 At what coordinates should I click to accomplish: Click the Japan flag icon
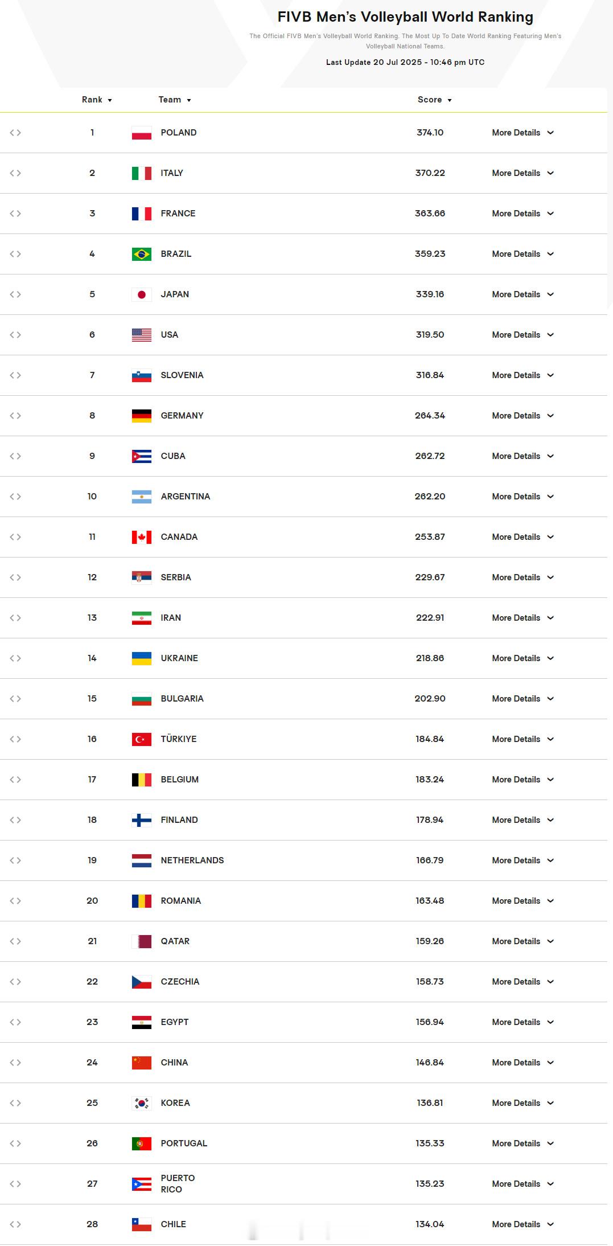click(142, 294)
